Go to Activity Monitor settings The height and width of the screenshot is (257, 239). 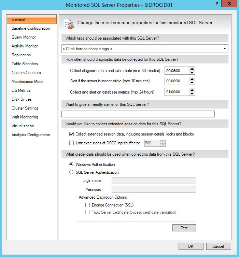click(x=25, y=46)
